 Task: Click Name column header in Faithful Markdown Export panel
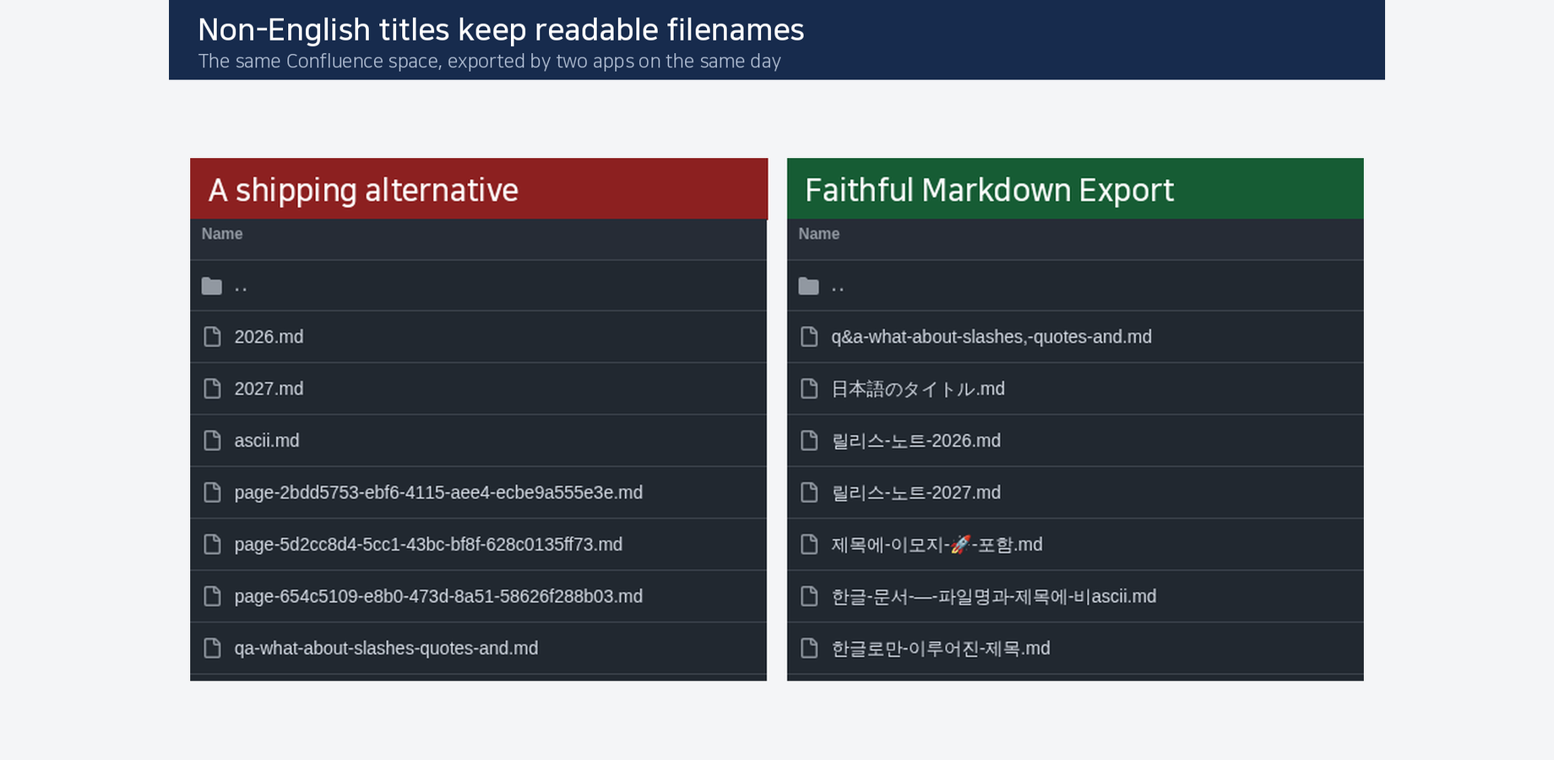pos(819,234)
